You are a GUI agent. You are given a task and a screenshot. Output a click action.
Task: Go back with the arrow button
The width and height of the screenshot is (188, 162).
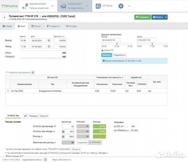click(4, 17)
